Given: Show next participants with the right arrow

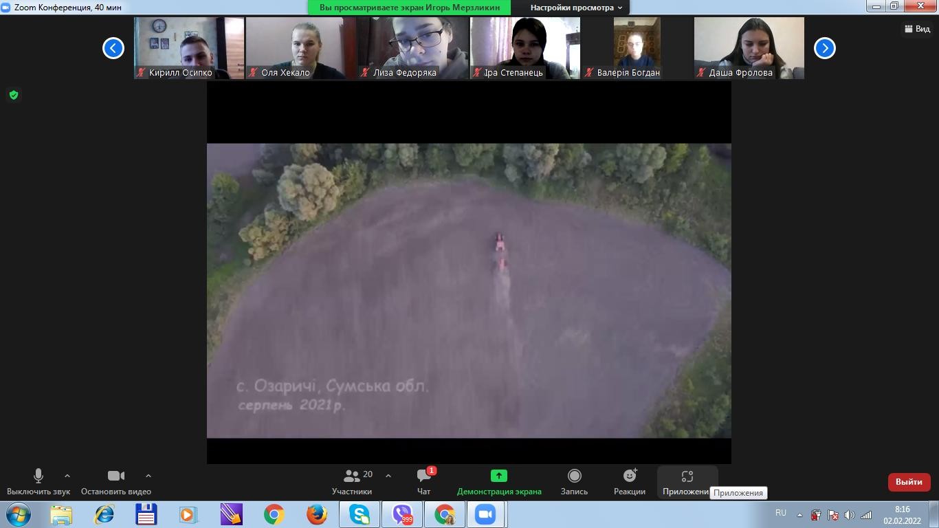Looking at the screenshot, I should pos(825,48).
